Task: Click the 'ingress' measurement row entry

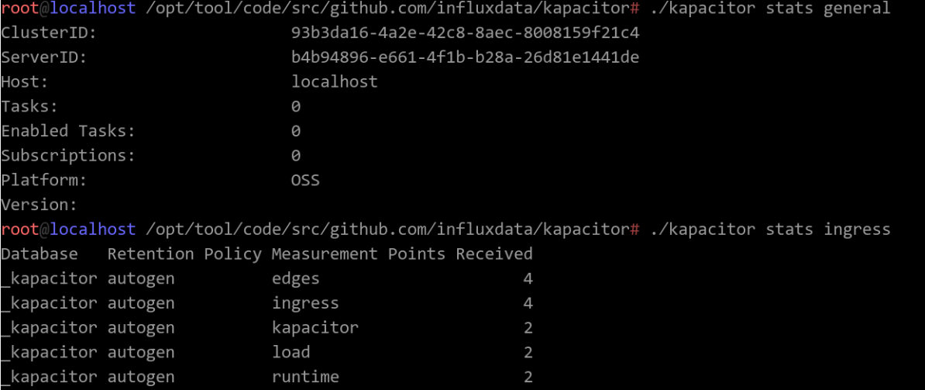Action: click(305, 303)
